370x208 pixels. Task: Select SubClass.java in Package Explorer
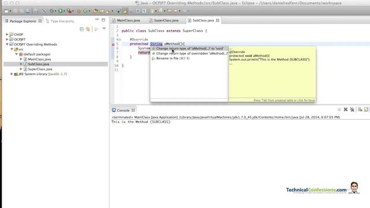coord(39,64)
